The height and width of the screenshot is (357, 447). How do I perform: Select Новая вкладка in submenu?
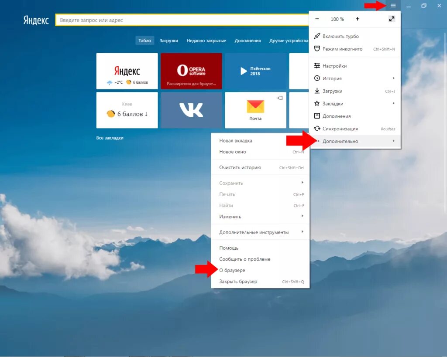[260, 141]
